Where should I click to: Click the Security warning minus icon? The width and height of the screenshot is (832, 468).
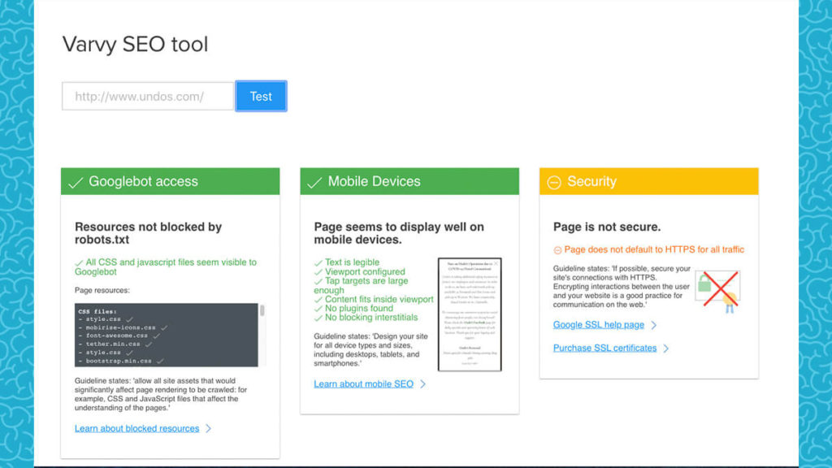click(554, 183)
